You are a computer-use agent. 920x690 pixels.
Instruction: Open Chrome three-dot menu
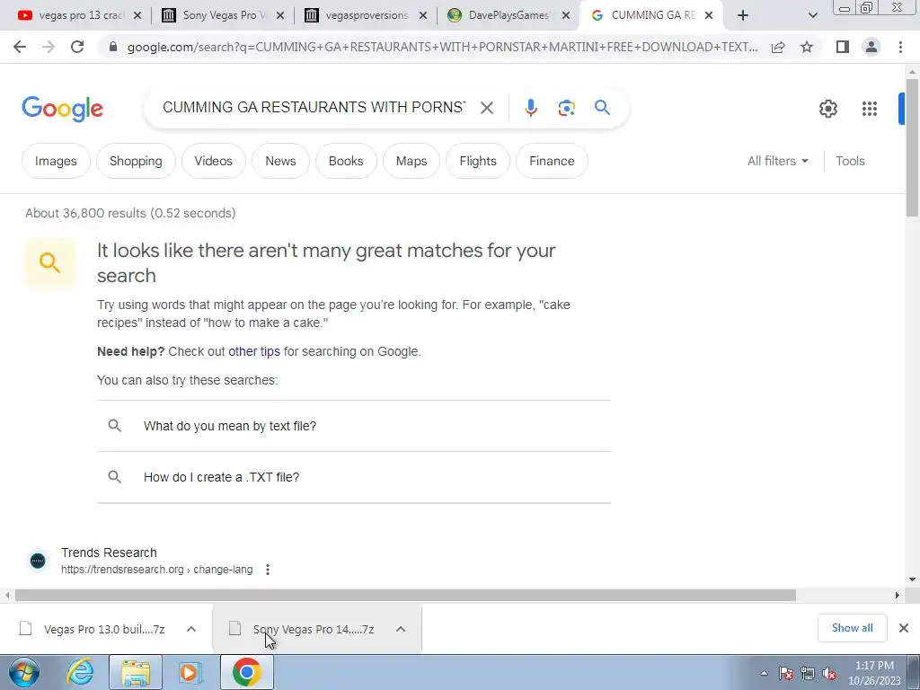tap(900, 47)
